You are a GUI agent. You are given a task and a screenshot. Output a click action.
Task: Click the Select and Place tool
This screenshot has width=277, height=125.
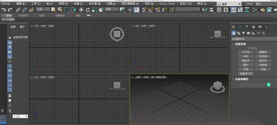tap(101, 10)
